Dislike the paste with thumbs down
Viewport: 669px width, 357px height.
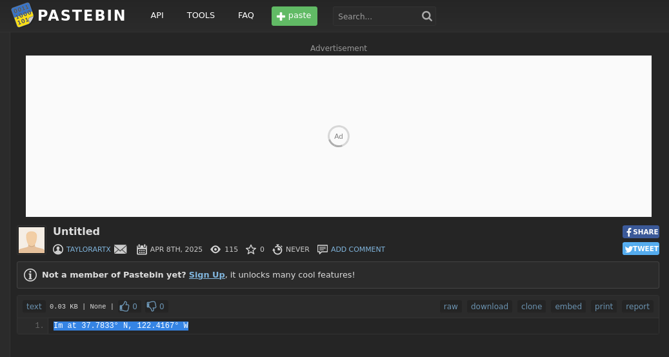coord(155,307)
